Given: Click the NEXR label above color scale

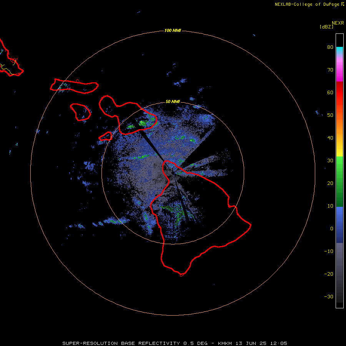Looking at the screenshot, I should pos(338,23).
